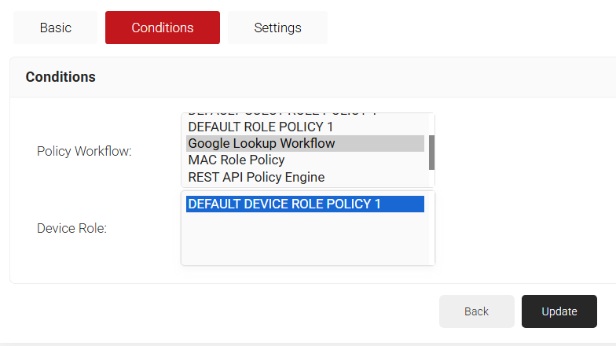The image size is (616, 346).
Task: Click blank area right of Settings tab
Action: 471,28
